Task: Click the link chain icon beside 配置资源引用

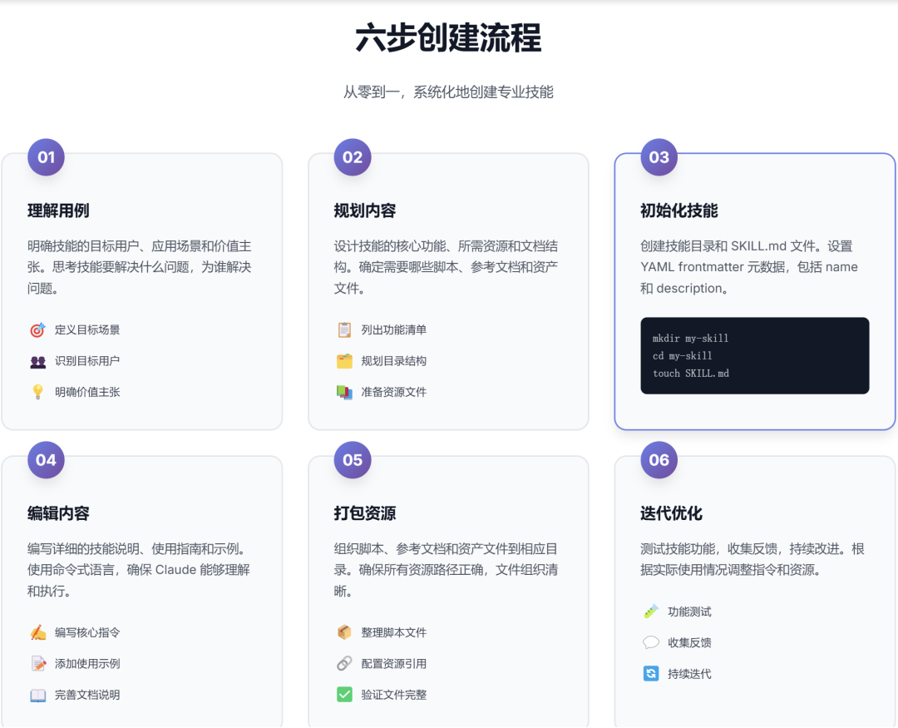Action: point(344,664)
